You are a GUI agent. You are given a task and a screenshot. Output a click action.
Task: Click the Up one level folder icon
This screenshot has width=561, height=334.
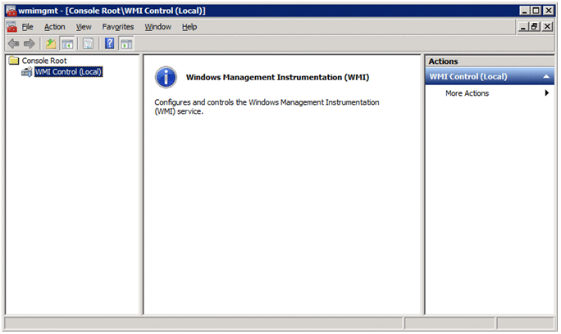pos(51,43)
